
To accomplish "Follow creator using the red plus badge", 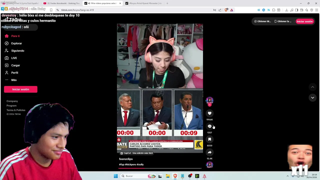I will (x=209, y=105).
